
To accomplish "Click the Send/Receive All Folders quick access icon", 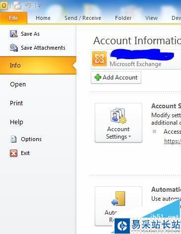I will pyautogui.click(x=17, y=5).
